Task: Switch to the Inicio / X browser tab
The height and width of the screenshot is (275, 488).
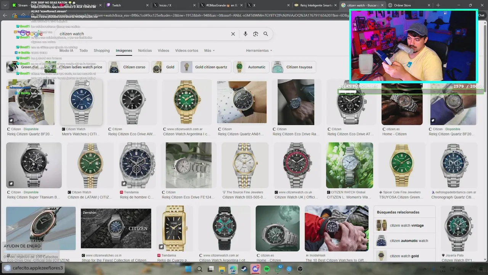Action: pos(174,5)
